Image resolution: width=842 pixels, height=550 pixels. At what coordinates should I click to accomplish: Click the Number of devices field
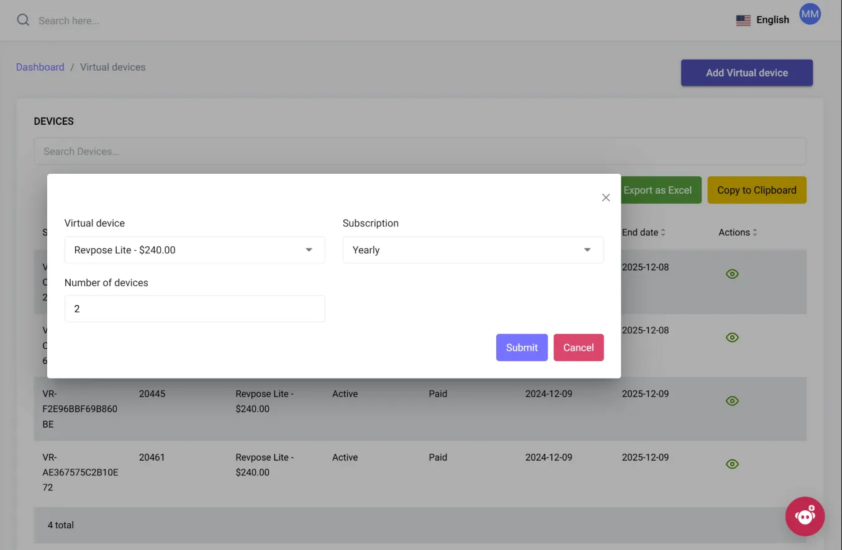(195, 309)
